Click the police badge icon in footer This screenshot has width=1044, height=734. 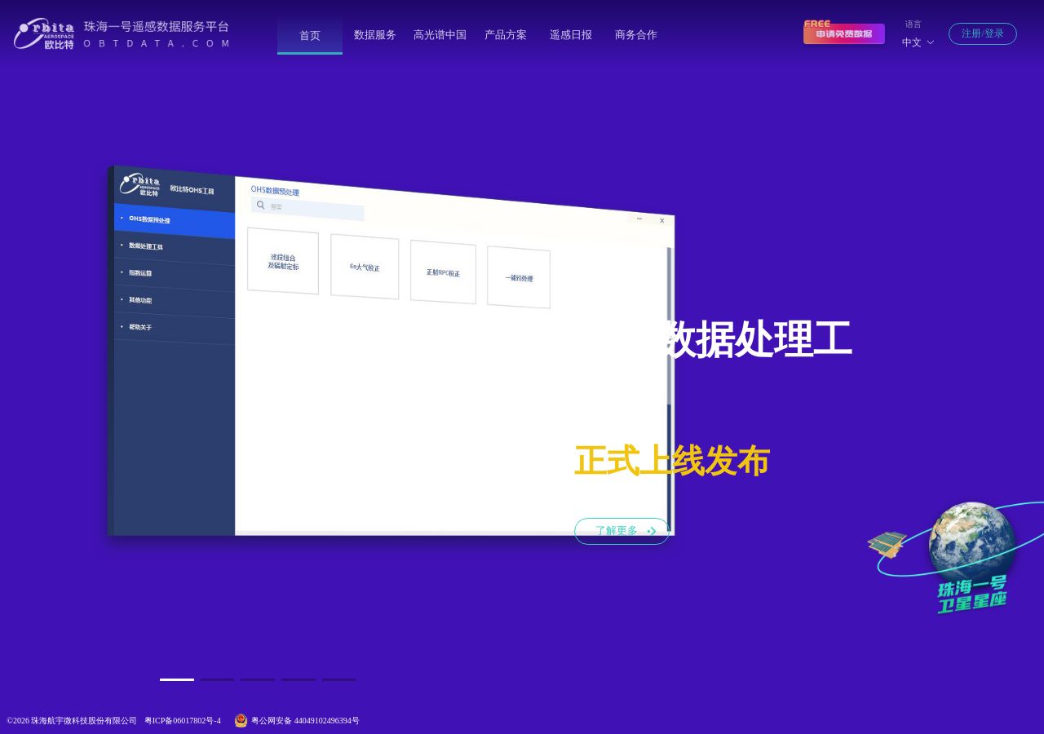point(241,720)
